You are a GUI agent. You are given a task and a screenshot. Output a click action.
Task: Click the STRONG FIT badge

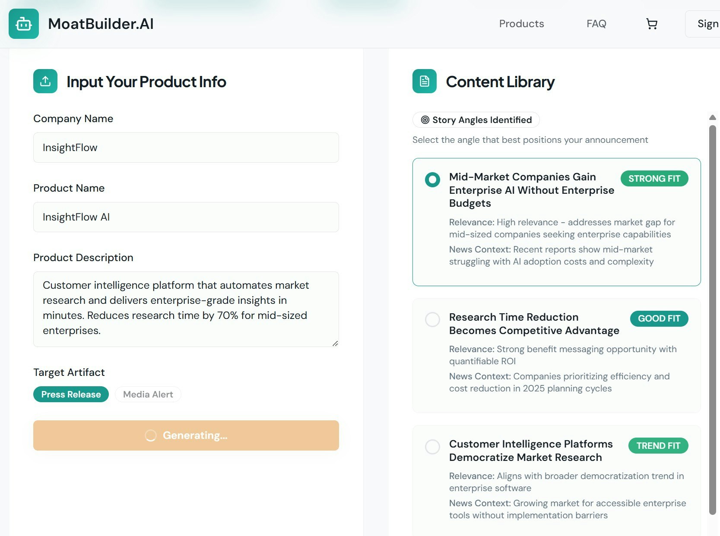pyautogui.click(x=654, y=178)
